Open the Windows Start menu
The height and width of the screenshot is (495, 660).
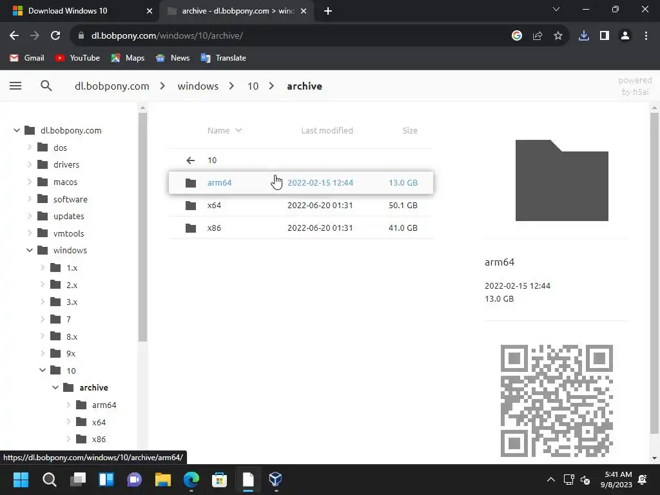(x=21, y=480)
